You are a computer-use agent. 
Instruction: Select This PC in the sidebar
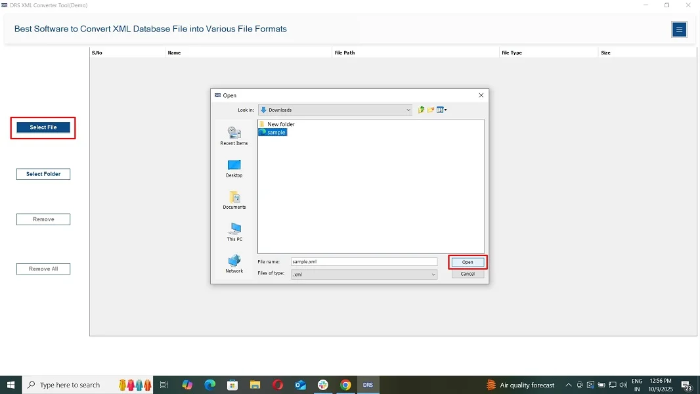click(x=234, y=232)
